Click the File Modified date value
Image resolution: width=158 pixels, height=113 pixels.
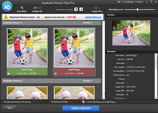(x=135, y=71)
